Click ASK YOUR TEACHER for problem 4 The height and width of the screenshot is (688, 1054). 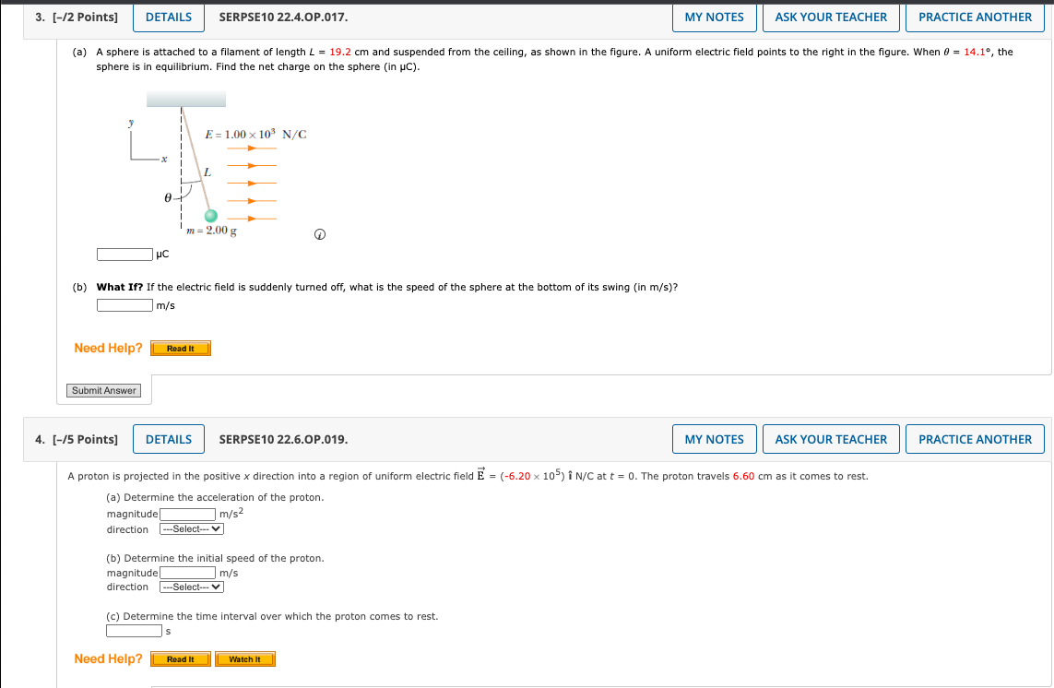click(x=830, y=439)
